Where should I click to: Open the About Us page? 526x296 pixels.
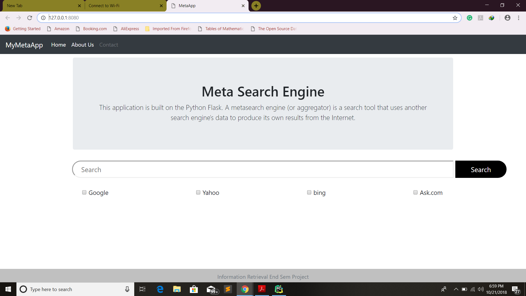pyautogui.click(x=82, y=45)
